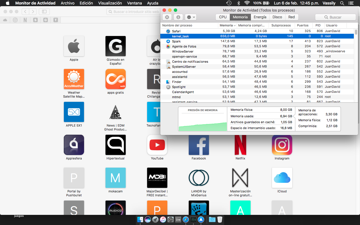Select the Spotlight process row
360x225 pixels.
(x=257, y=87)
